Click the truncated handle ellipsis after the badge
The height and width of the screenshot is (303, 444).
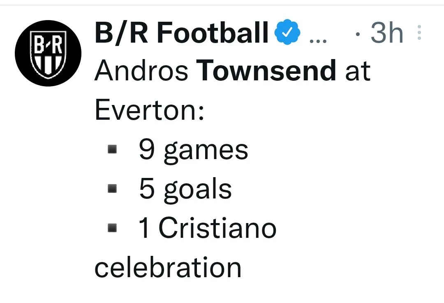click(x=317, y=40)
